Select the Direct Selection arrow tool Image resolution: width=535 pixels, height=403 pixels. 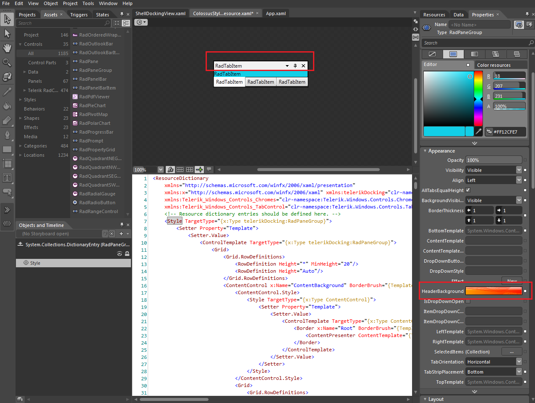point(7,33)
